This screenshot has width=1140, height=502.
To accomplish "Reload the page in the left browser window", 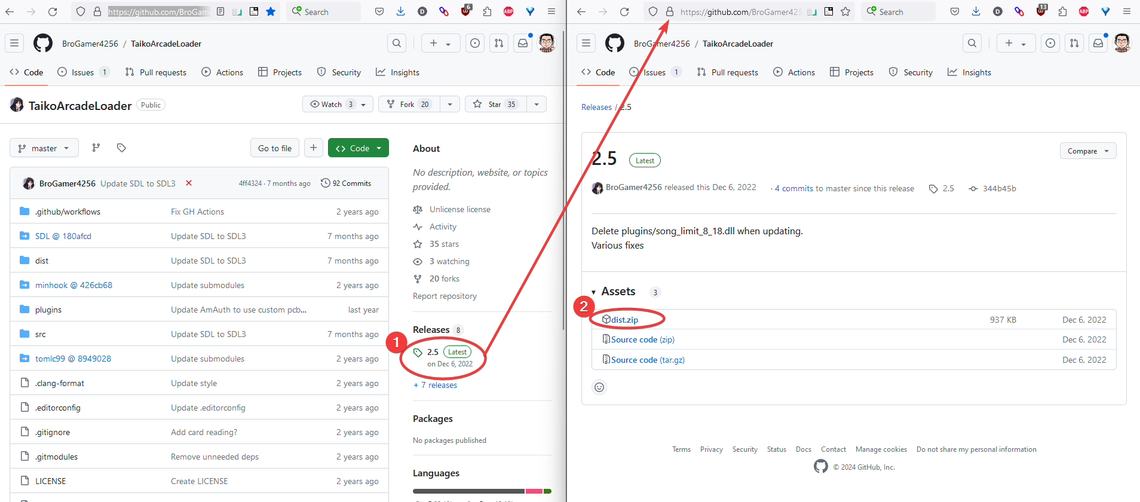I will (x=53, y=11).
